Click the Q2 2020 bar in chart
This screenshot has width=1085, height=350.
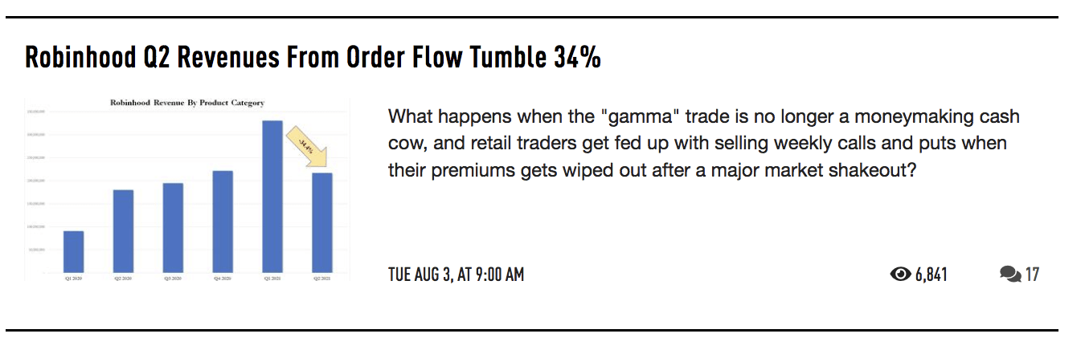tap(123, 231)
